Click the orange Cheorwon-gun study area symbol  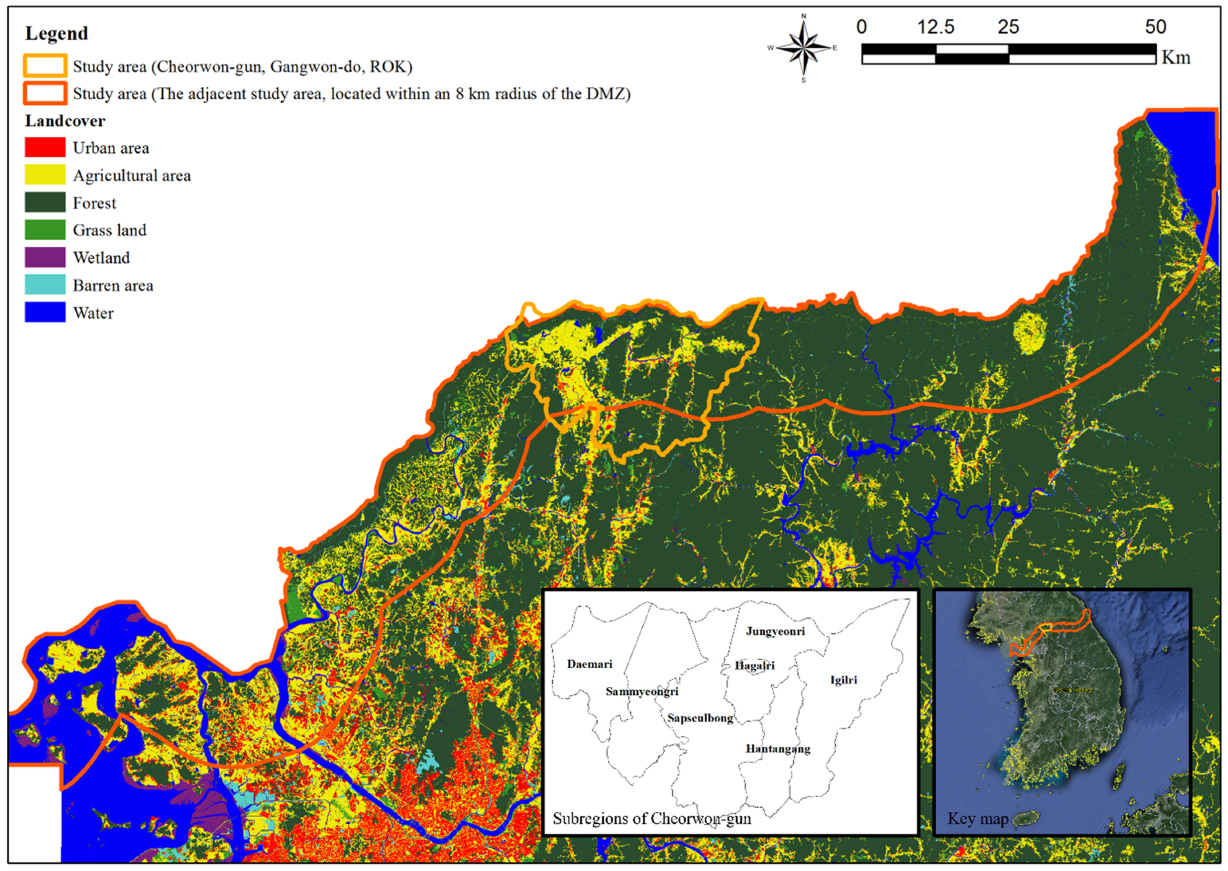[x=45, y=66]
